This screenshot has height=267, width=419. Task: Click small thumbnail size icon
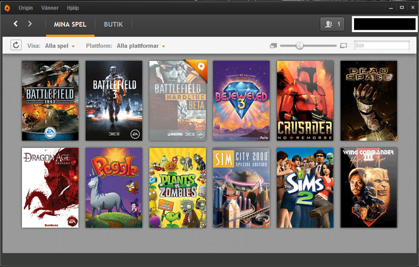273,46
